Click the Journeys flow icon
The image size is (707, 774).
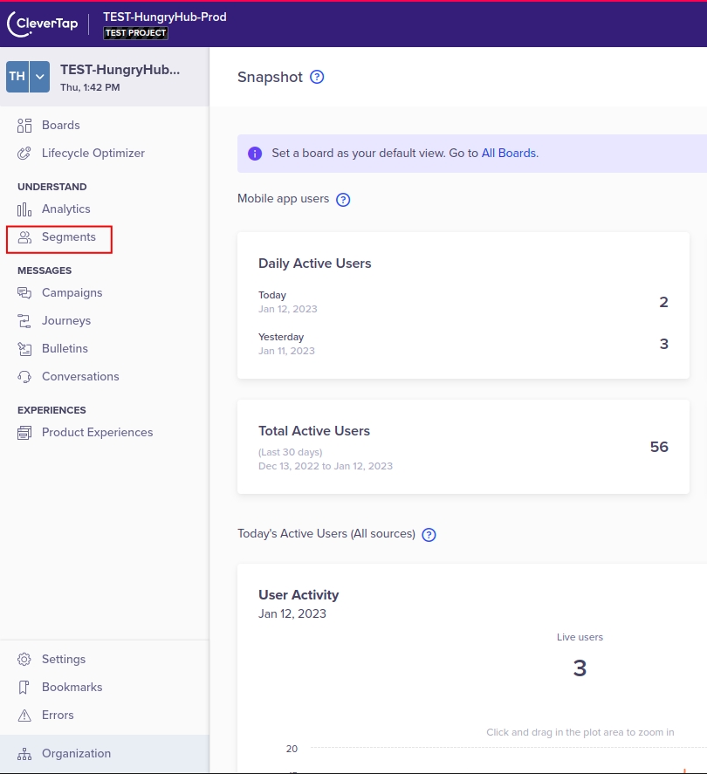(x=24, y=321)
